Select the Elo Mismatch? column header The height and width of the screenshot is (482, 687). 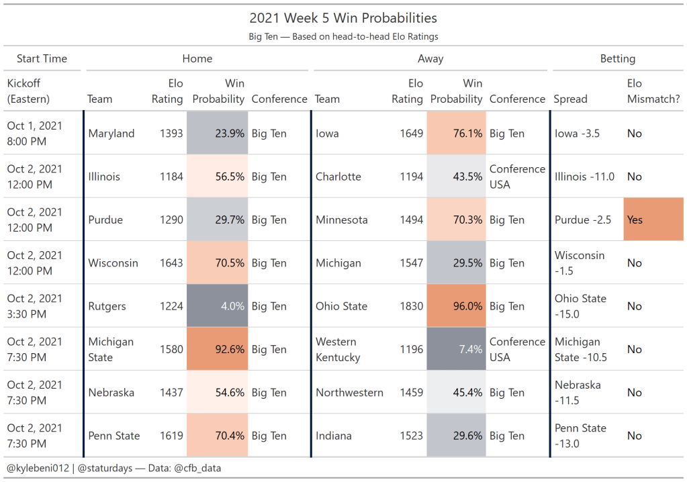[643, 91]
